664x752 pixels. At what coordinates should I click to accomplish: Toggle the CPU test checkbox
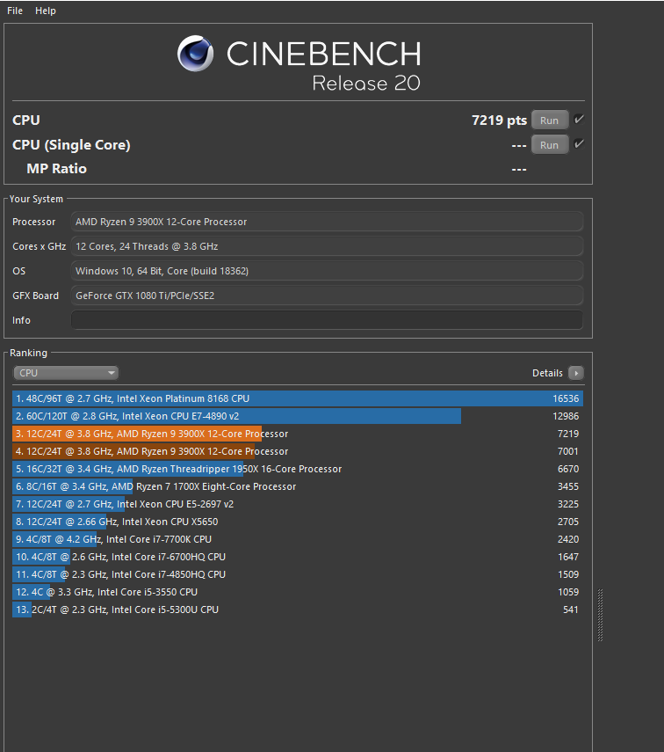(579, 120)
